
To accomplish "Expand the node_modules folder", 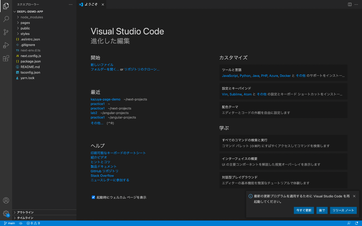I will tap(44, 17).
